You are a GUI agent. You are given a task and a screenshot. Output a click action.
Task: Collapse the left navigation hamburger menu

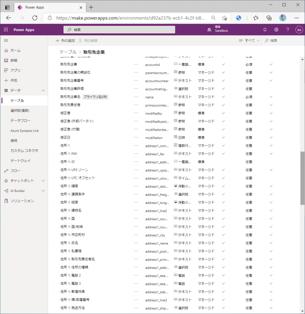(6, 40)
